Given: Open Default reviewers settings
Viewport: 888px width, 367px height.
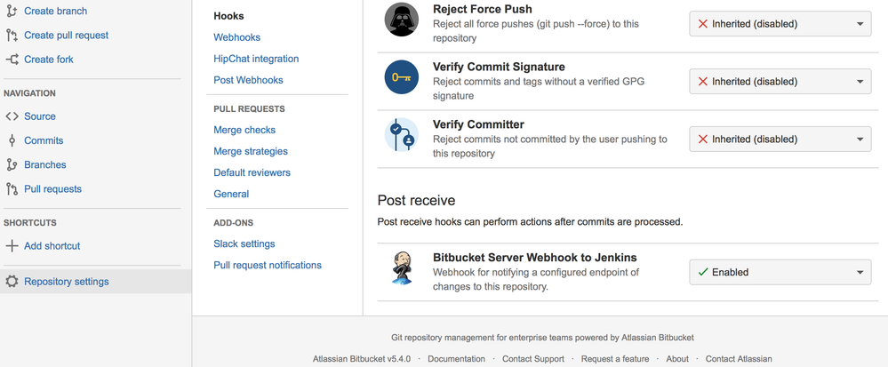Looking at the screenshot, I should click(x=252, y=172).
